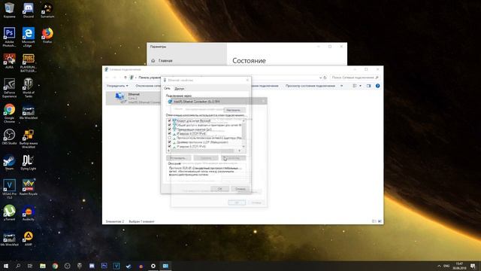The height and width of the screenshot is (271, 481).
Task: Enable the network adapter multiplexor protocol checkbox
Action: coord(169,138)
